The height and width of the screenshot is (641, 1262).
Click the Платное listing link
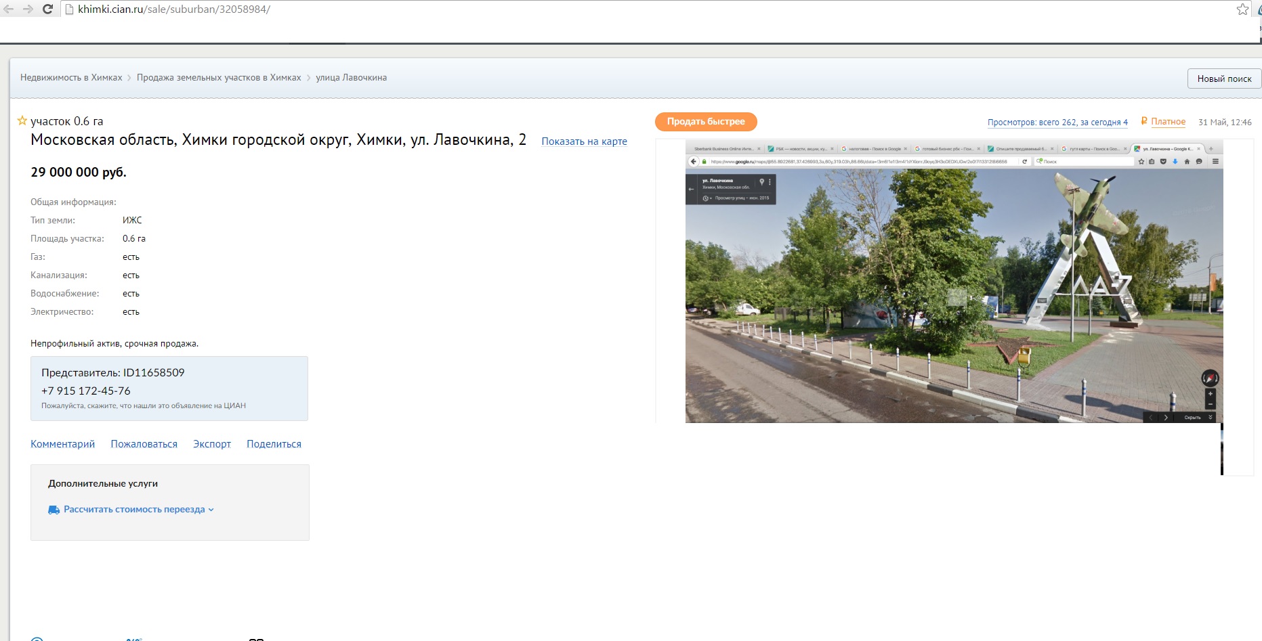pyautogui.click(x=1168, y=122)
